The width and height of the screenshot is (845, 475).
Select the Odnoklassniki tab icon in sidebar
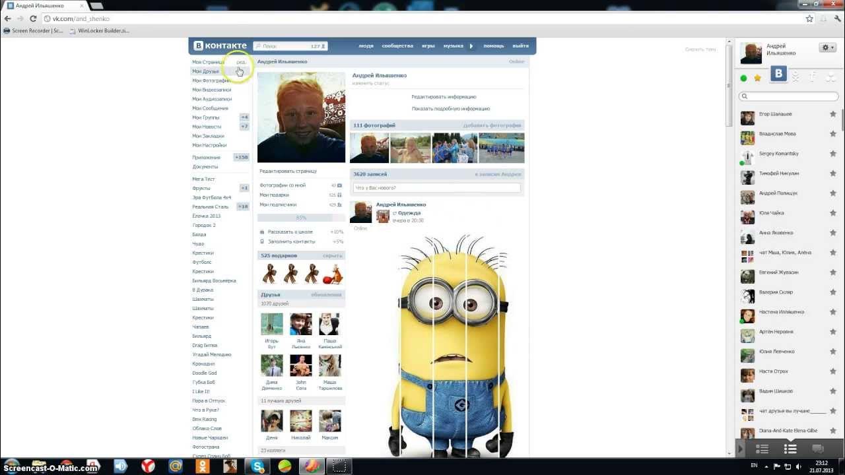pos(795,77)
